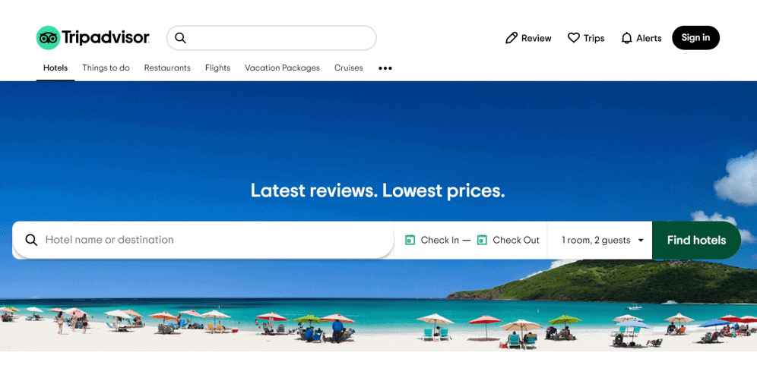The width and height of the screenshot is (757, 384).
Task: Go to the Flights tab
Action: (x=217, y=68)
